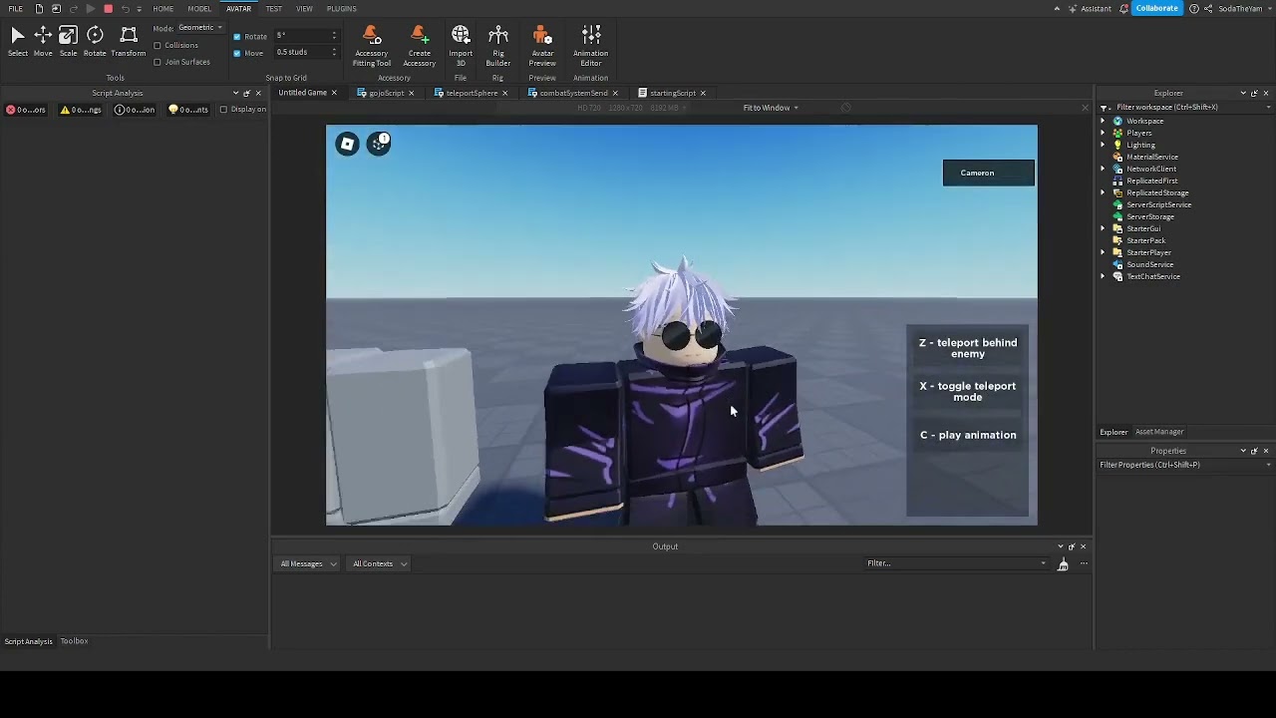Stop the playtest with red stop button
Viewport: 1276px width, 718px height.
(108, 9)
